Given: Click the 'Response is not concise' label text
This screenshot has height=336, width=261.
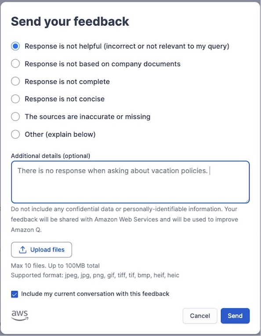Looking at the screenshot, I should (x=65, y=99).
